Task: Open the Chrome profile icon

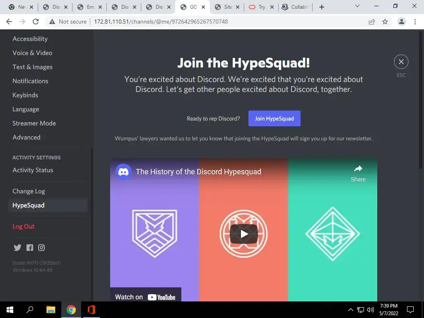Action: pos(402,22)
